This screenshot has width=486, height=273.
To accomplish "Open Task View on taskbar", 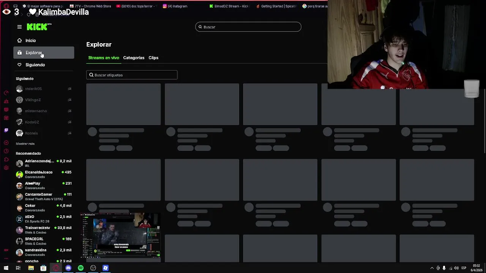I will [18, 268].
